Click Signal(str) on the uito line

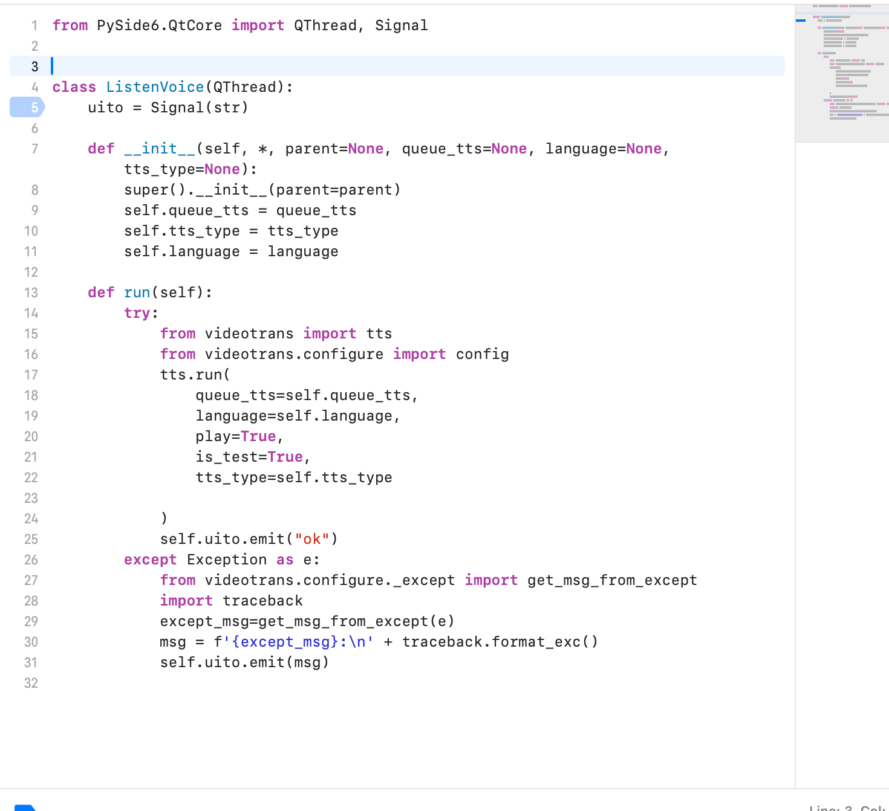[199, 108]
